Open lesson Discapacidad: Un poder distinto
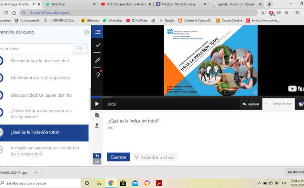Viewport: 304px width, 188px height. click(41, 95)
